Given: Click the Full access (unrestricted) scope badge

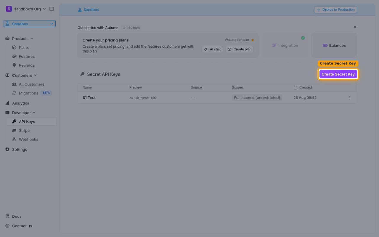Looking at the screenshot, I should click(257, 97).
